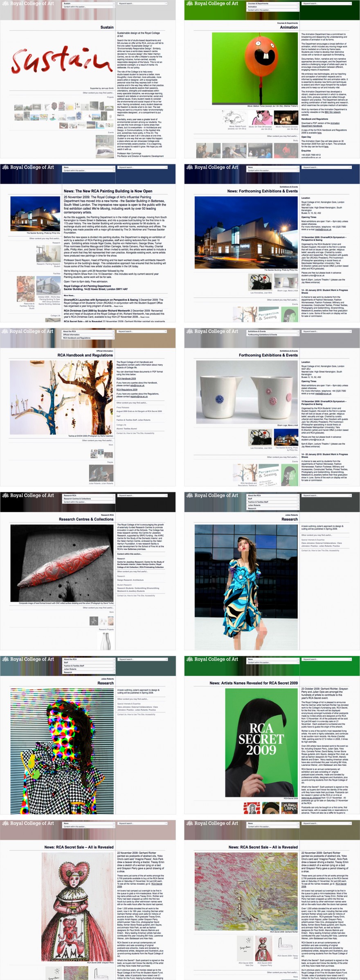The height and width of the screenshot is (980, 360).
Task: Open the News dropdown on the Painting Building page
Action: coord(89,167)
